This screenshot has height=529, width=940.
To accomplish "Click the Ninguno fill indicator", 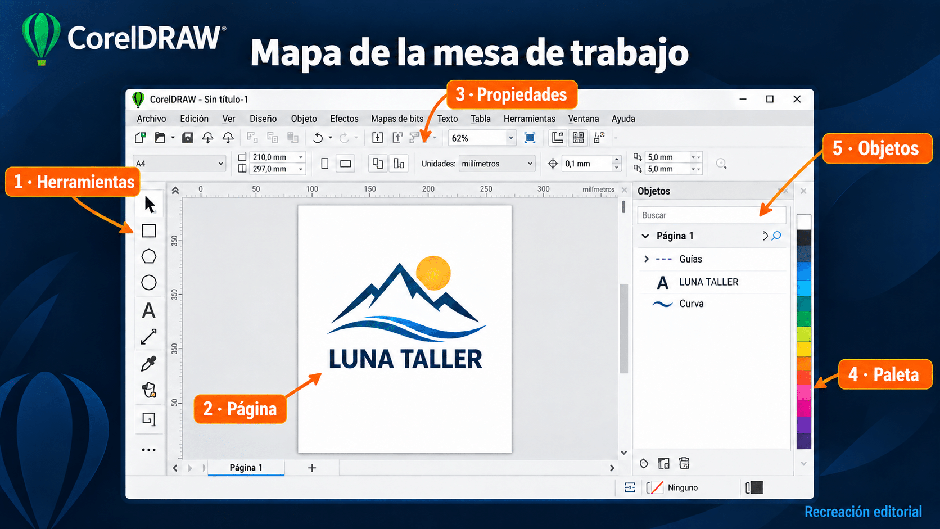I will coord(672,487).
